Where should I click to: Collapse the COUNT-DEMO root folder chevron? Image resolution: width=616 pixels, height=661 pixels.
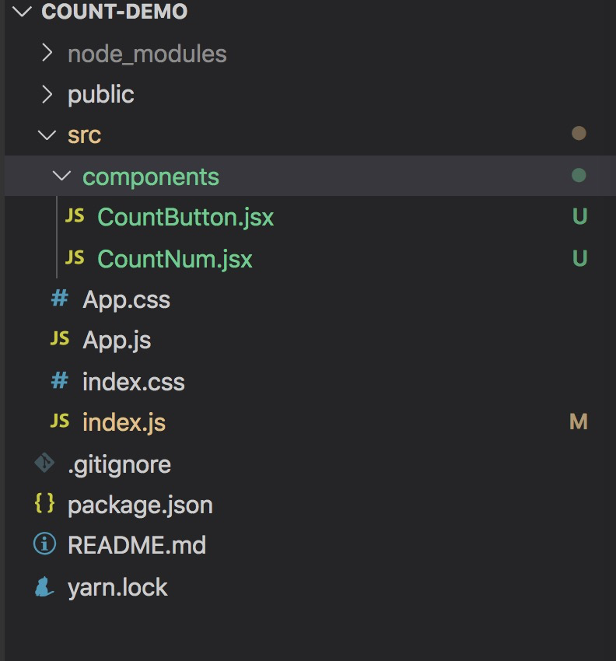click(23, 12)
